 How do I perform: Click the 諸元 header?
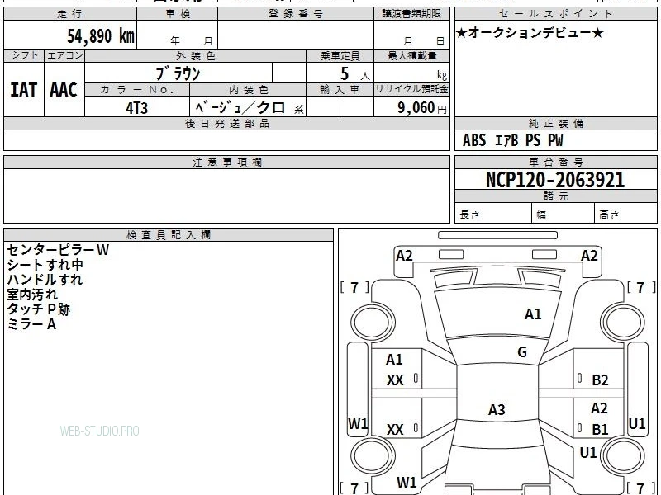point(555,196)
